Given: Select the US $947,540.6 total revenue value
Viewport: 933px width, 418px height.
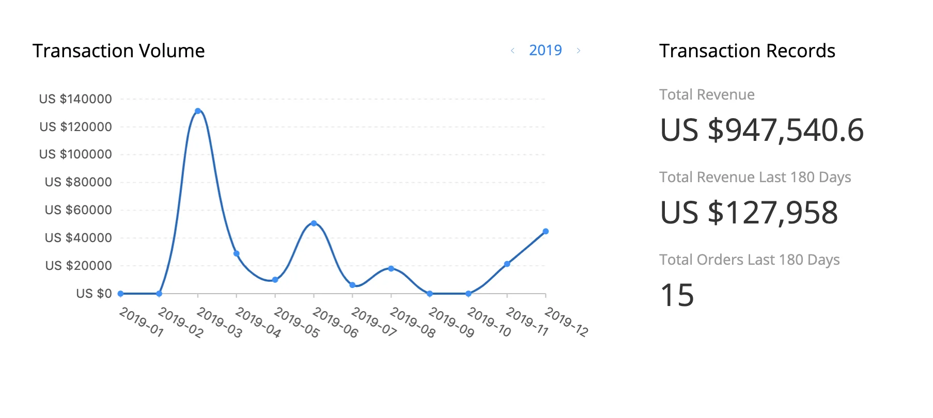Looking at the screenshot, I should [x=761, y=130].
